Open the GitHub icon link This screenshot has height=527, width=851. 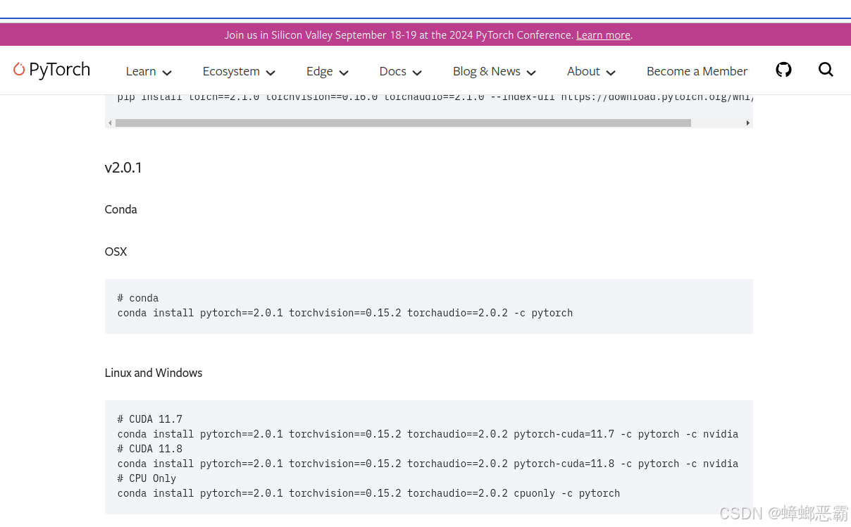pos(783,70)
